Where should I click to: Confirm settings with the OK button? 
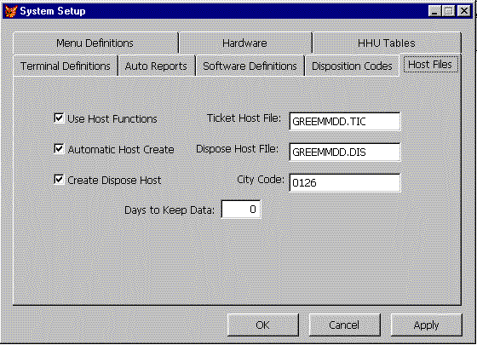(x=263, y=325)
